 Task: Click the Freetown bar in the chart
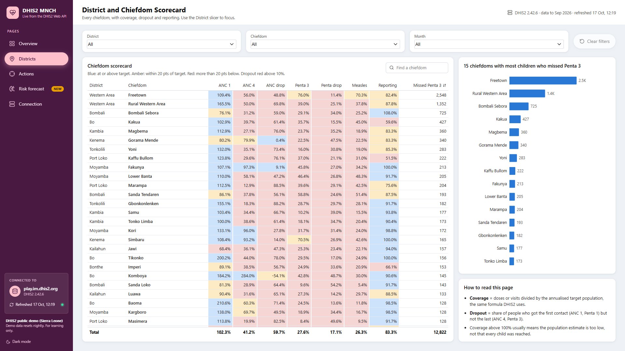pyautogui.click(x=543, y=81)
